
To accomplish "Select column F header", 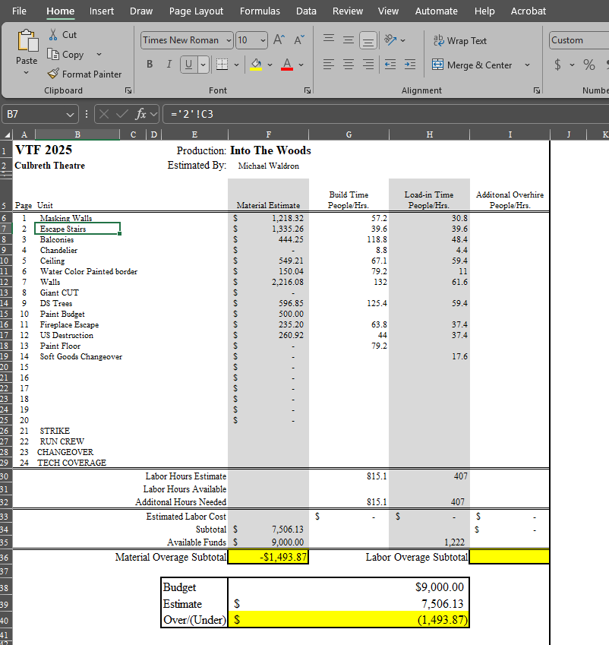I will [x=268, y=134].
